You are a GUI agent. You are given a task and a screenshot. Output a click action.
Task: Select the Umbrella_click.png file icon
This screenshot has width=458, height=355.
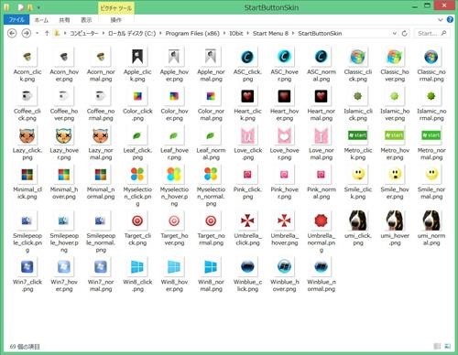click(x=247, y=221)
